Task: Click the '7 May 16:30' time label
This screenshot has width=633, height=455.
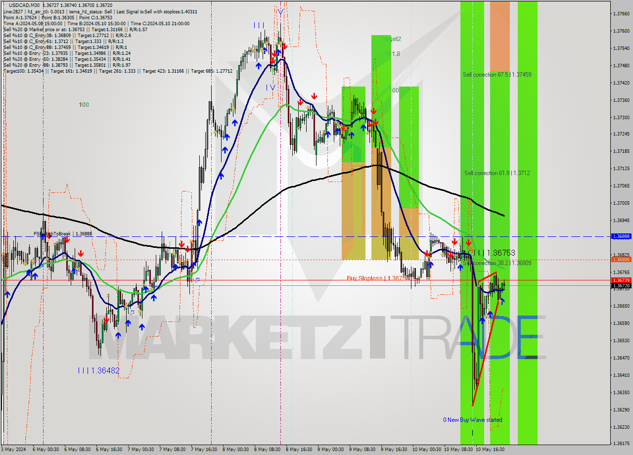Action: pos(204,450)
